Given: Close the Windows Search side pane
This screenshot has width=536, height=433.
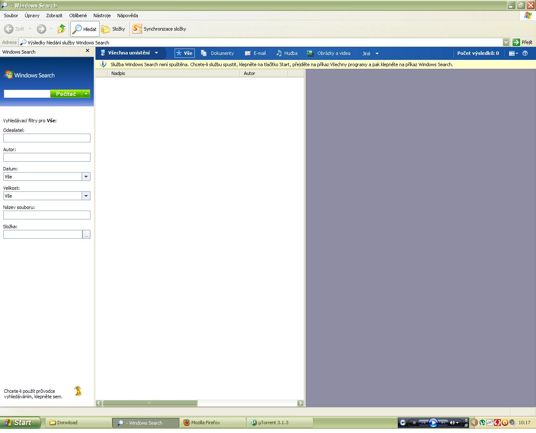Looking at the screenshot, I should click(x=88, y=51).
